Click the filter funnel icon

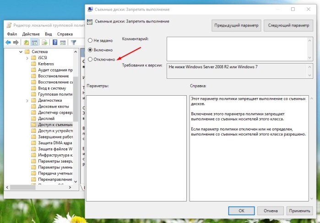pyautogui.click(x=73, y=43)
